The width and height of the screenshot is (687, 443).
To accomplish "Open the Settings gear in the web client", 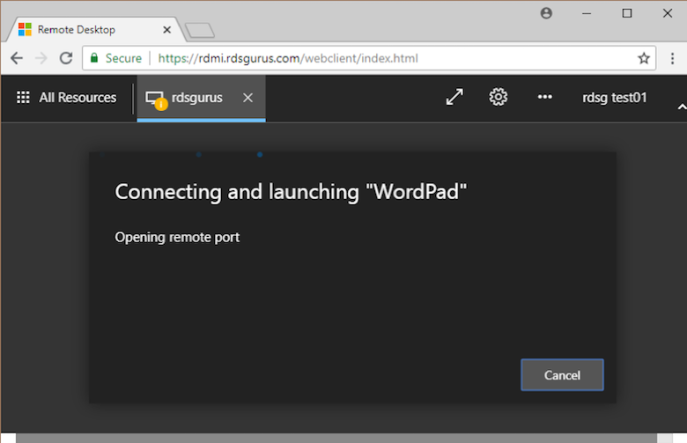I will (x=499, y=98).
